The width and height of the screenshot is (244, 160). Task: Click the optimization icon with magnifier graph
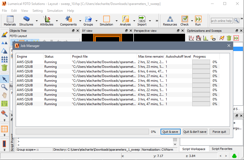click(199, 38)
